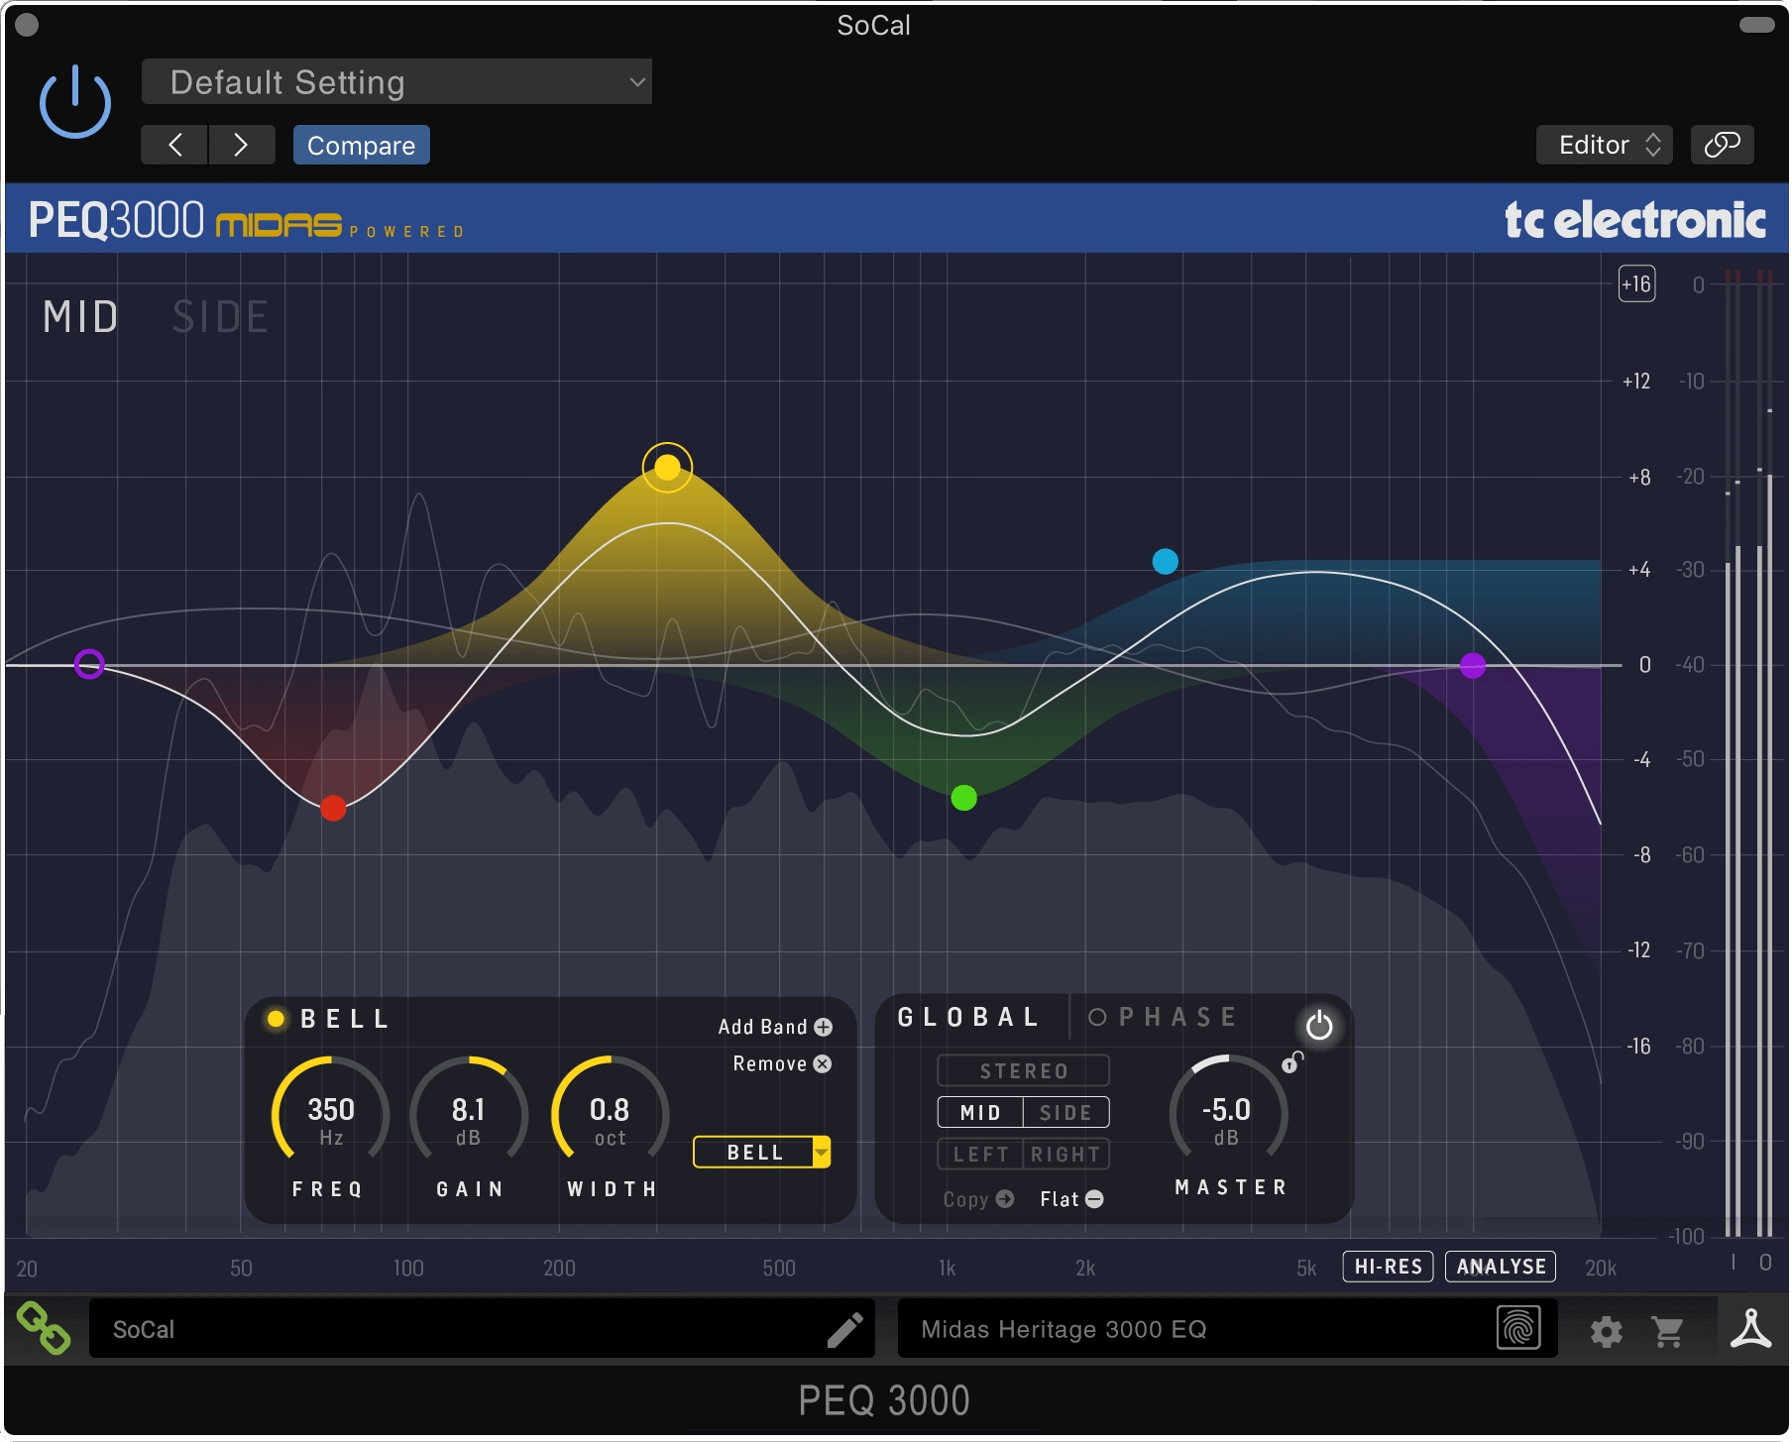Click the fingerprint signature icon
This screenshot has width=1792, height=1442.
[x=1518, y=1328]
